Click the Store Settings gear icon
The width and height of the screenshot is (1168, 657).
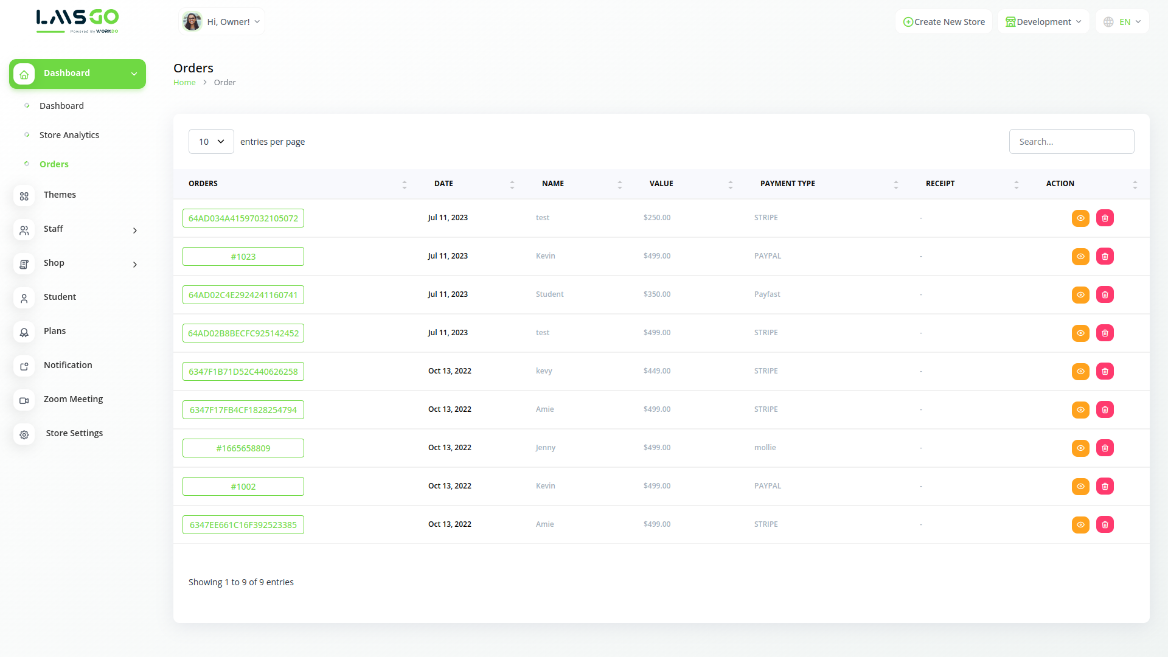pyautogui.click(x=24, y=434)
